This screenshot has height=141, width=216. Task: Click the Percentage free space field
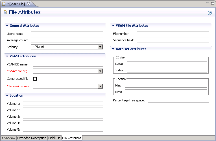(178, 100)
